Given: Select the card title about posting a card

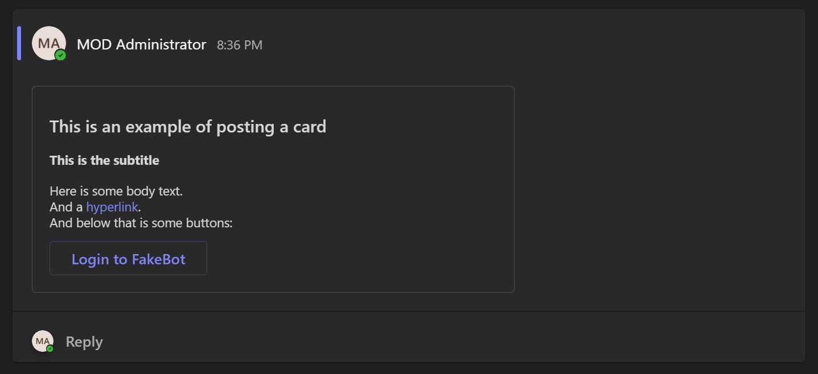Looking at the screenshot, I should 188,126.
